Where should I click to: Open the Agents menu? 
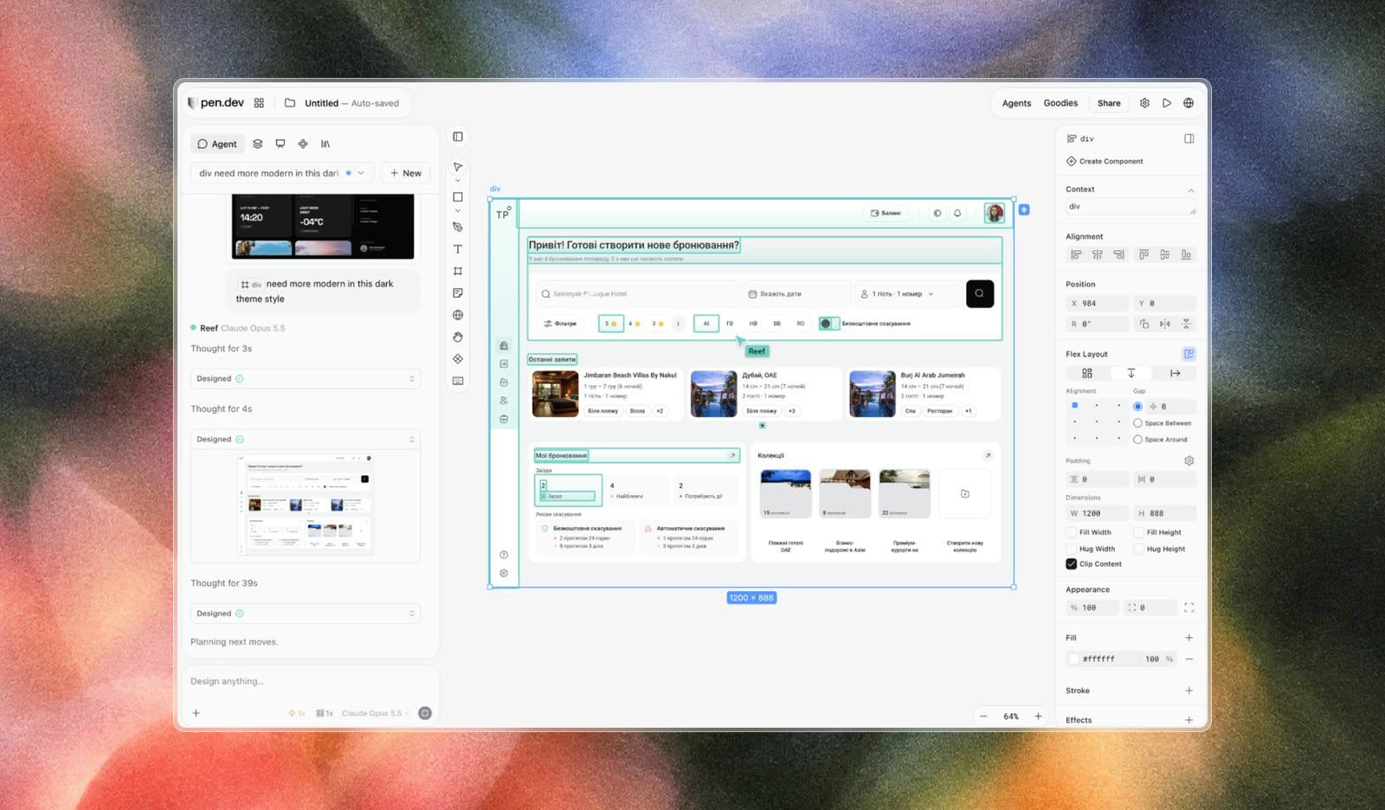click(x=1016, y=103)
